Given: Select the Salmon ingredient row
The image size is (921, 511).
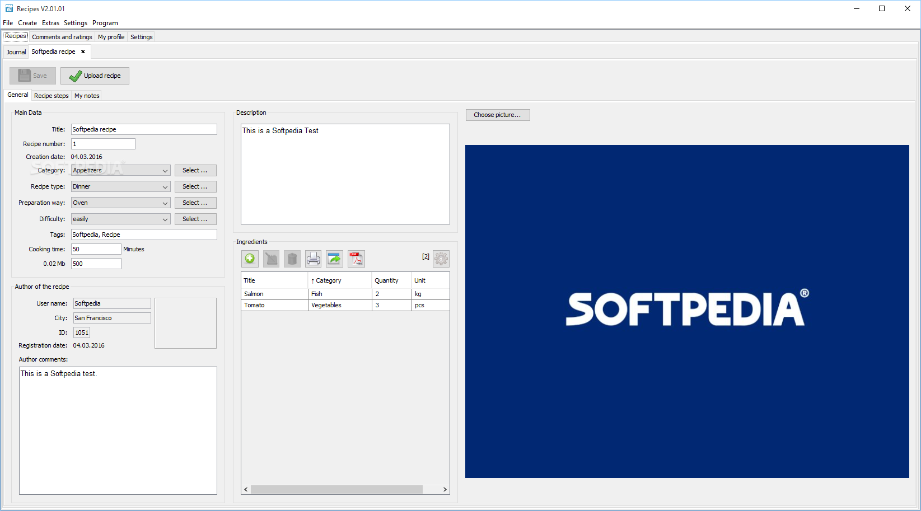Looking at the screenshot, I should (345, 294).
